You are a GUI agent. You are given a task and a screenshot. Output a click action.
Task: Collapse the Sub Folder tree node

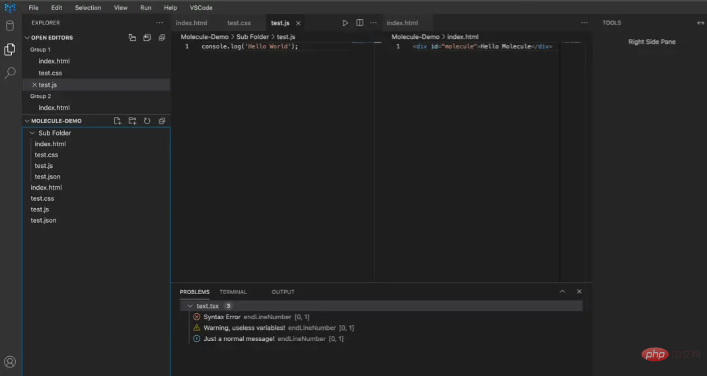point(32,133)
